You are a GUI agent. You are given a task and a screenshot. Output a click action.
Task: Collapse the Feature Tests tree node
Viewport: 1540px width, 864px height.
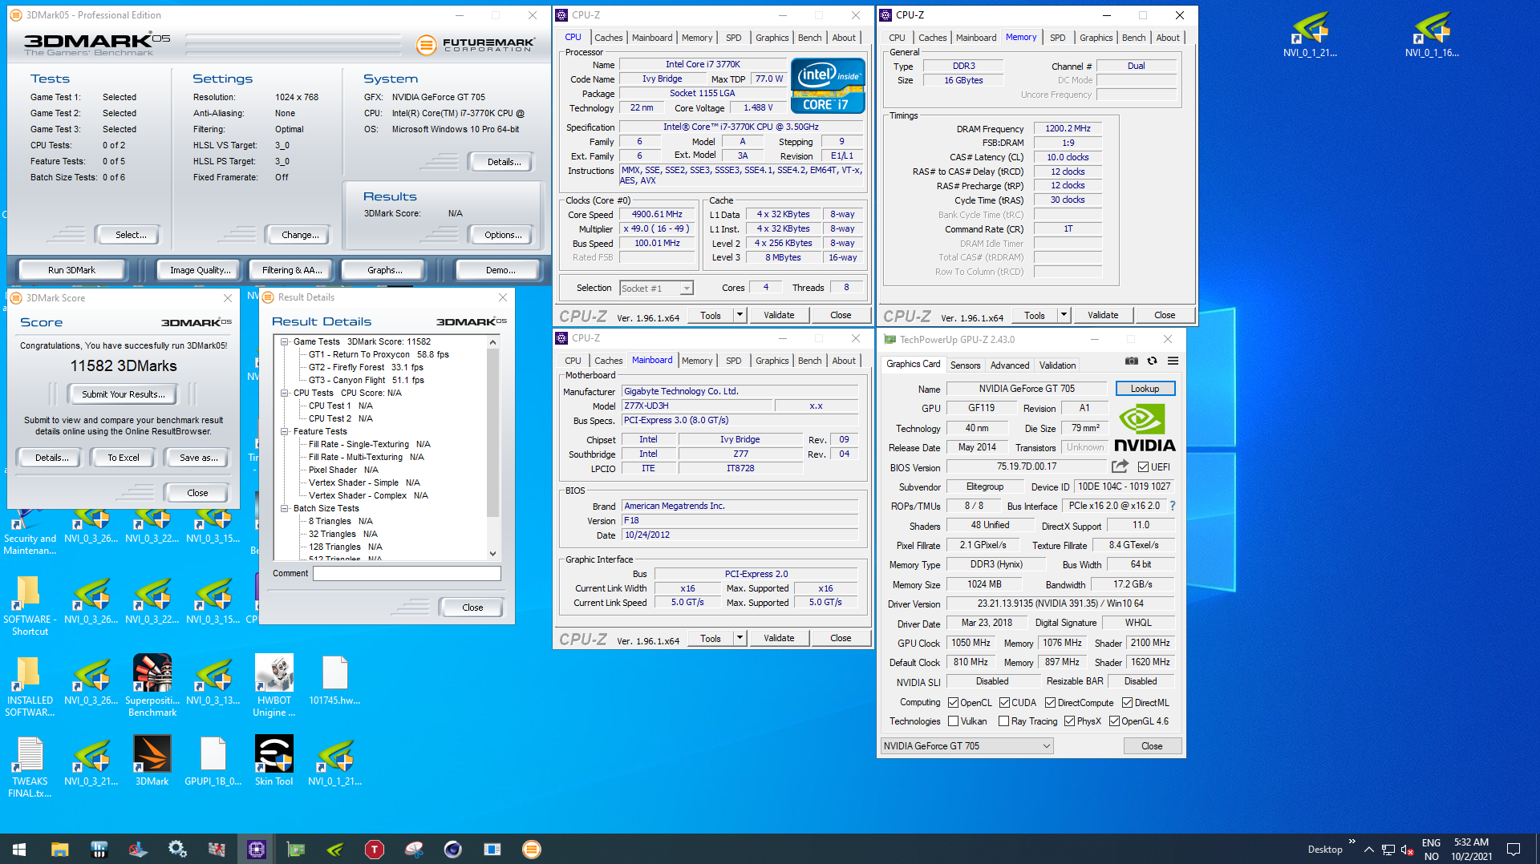pyautogui.click(x=285, y=431)
